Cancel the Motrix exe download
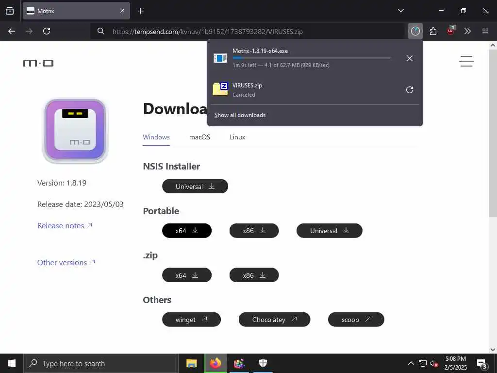The width and height of the screenshot is (497, 373). (410, 58)
